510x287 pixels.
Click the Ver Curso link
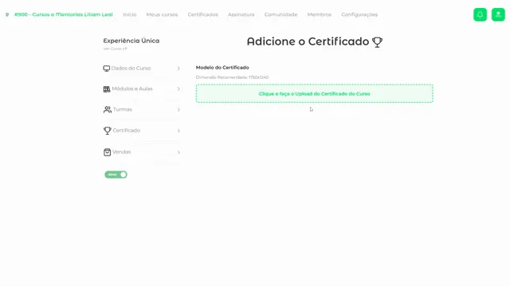click(x=115, y=49)
